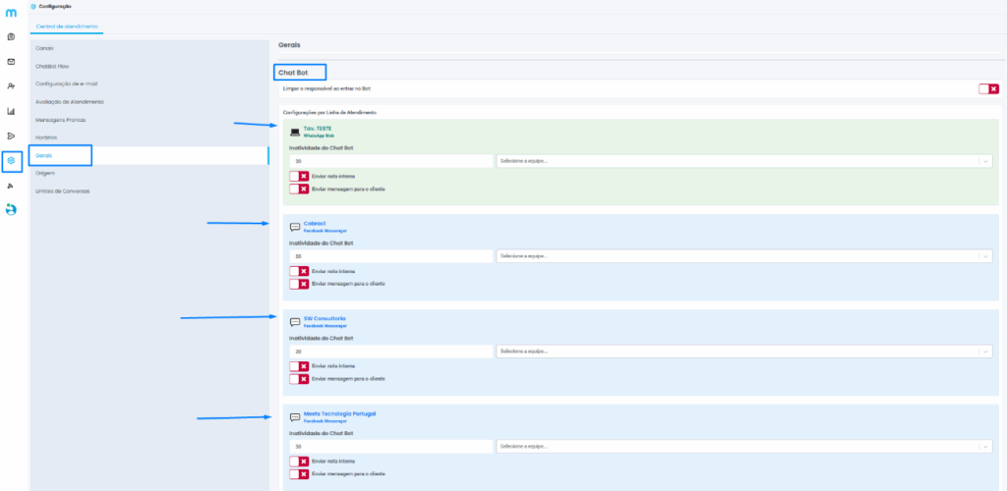The width and height of the screenshot is (1007, 491).
Task: Click the inactivity field for Cobraci
Action: tap(390, 256)
